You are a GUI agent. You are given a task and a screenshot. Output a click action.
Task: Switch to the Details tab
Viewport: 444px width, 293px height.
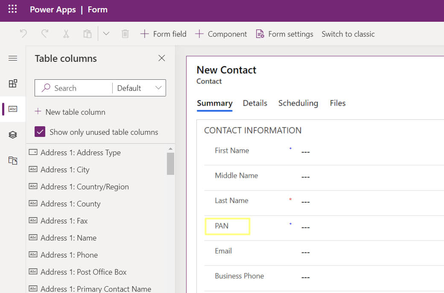255,103
